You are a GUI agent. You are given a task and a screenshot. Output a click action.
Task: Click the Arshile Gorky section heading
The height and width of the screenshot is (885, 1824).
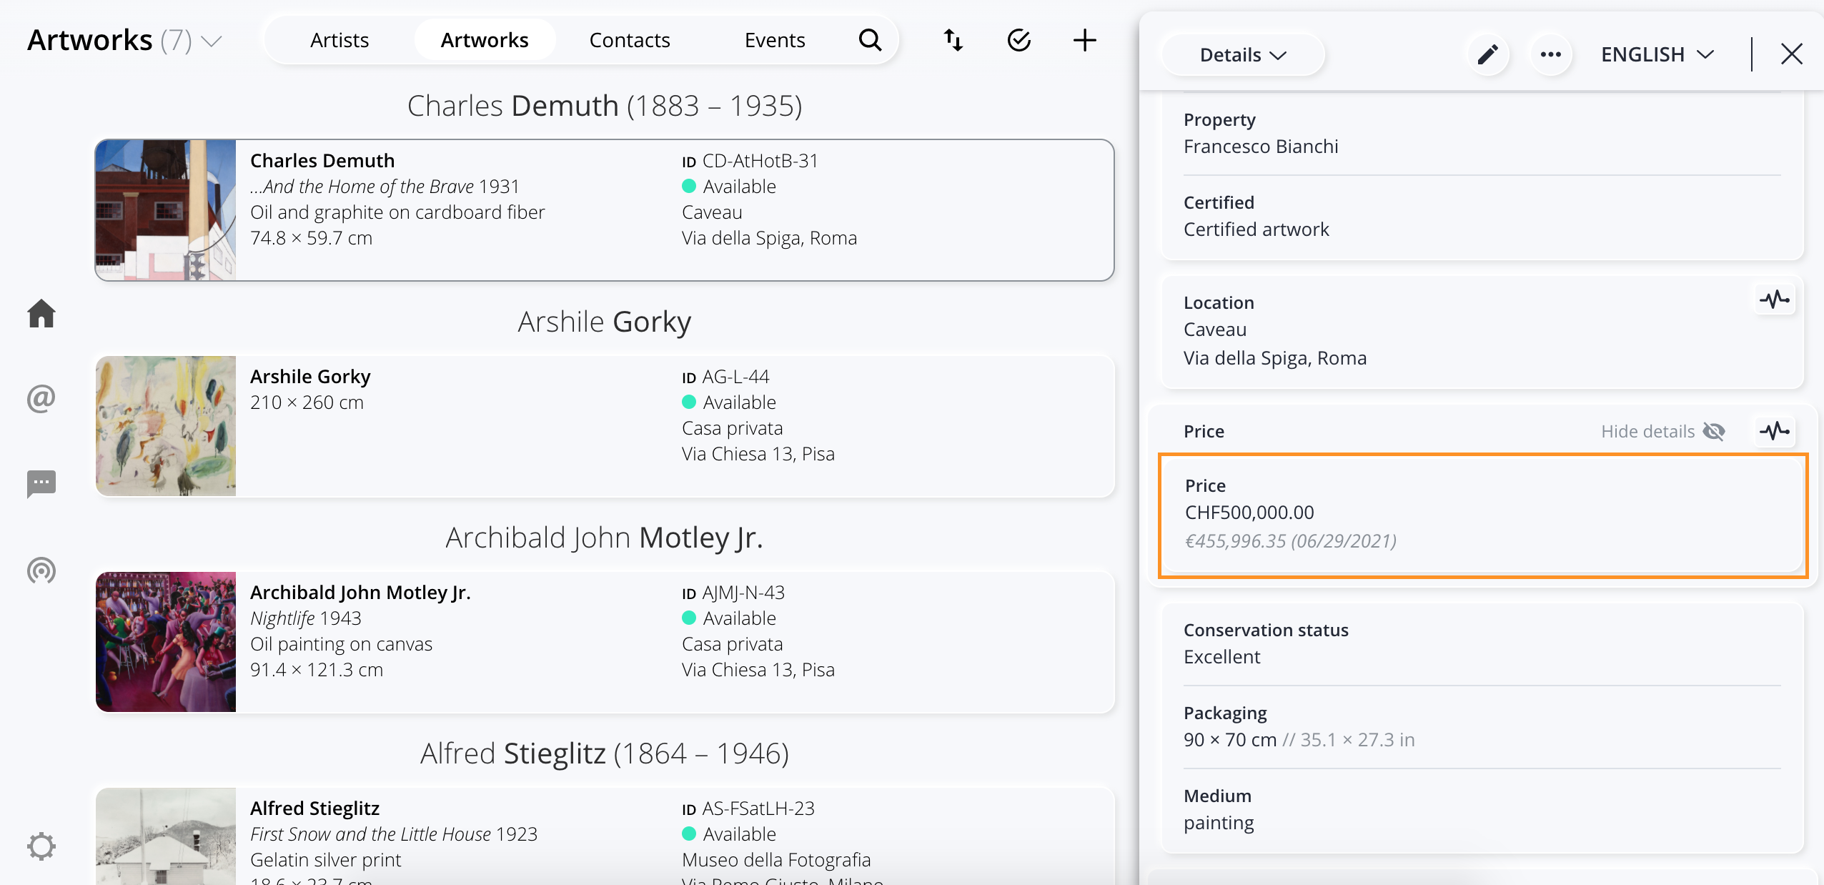605,322
